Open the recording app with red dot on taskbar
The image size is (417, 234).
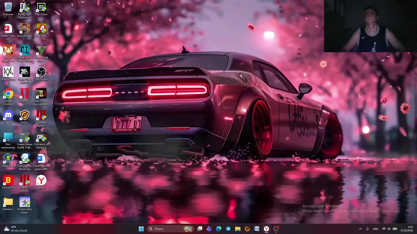pyautogui.click(x=276, y=229)
